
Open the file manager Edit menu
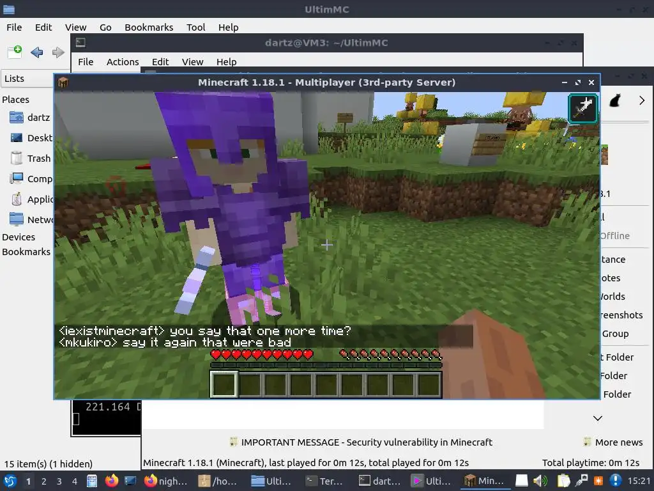(43, 27)
